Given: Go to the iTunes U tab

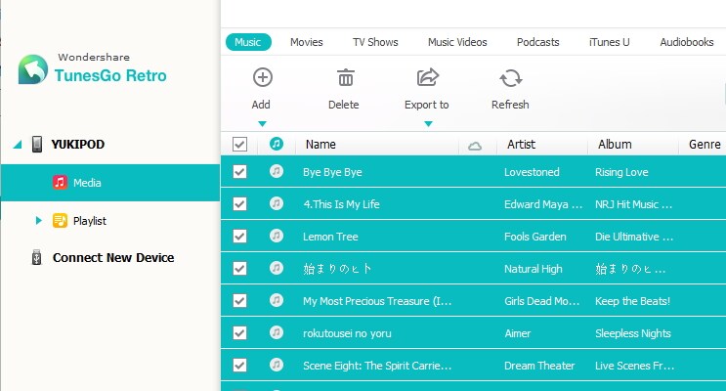Looking at the screenshot, I should click(610, 42).
